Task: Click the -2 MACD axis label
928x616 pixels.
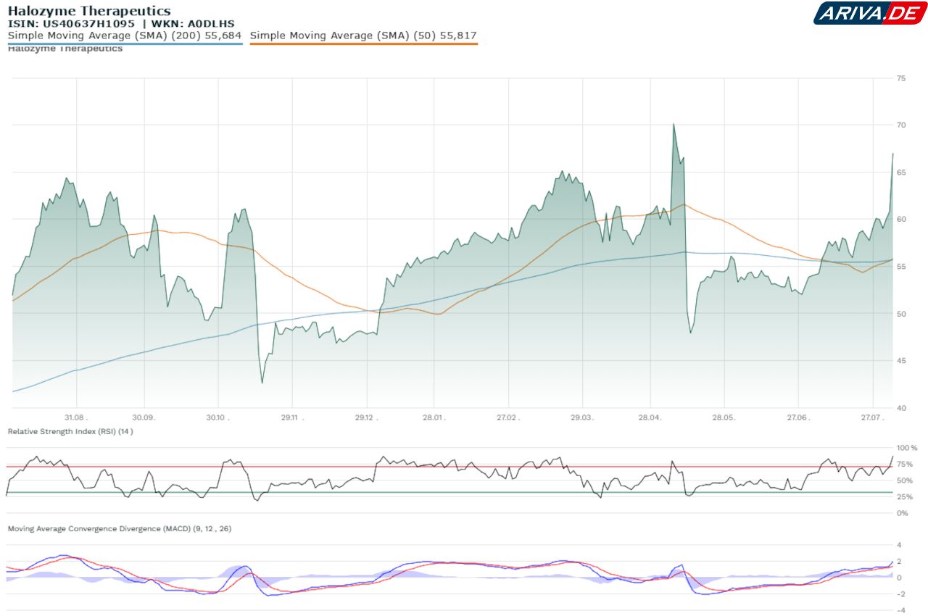Action: point(900,594)
